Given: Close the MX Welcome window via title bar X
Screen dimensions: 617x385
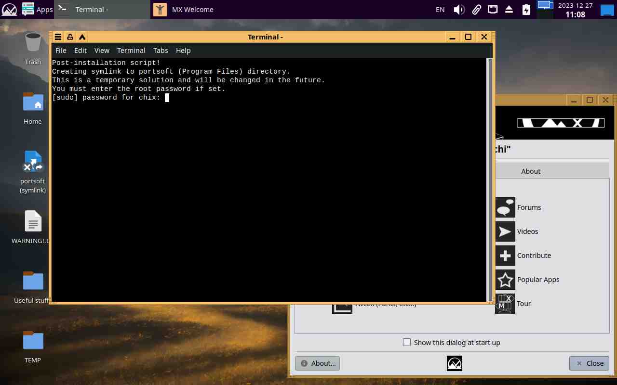Looking at the screenshot, I should (x=606, y=100).
